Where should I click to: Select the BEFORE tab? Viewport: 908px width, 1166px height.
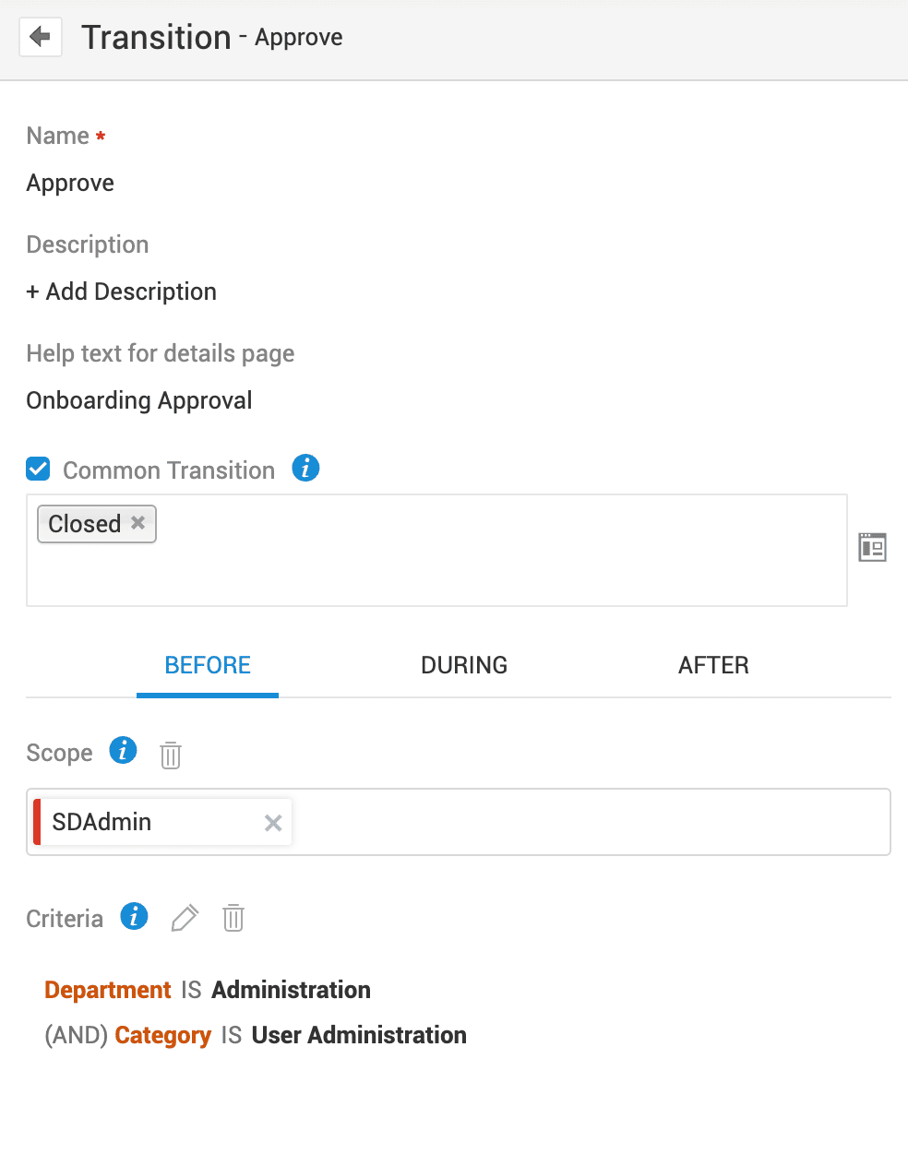tap(208, 665)
